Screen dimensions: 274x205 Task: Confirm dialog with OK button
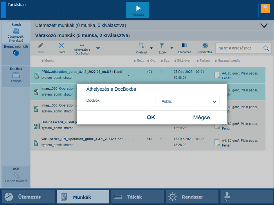click(151, 117)
